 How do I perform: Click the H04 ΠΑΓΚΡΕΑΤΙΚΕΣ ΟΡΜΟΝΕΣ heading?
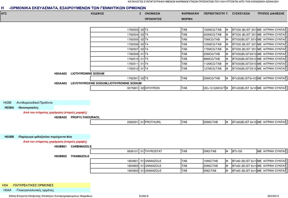(x=45, y=185)
